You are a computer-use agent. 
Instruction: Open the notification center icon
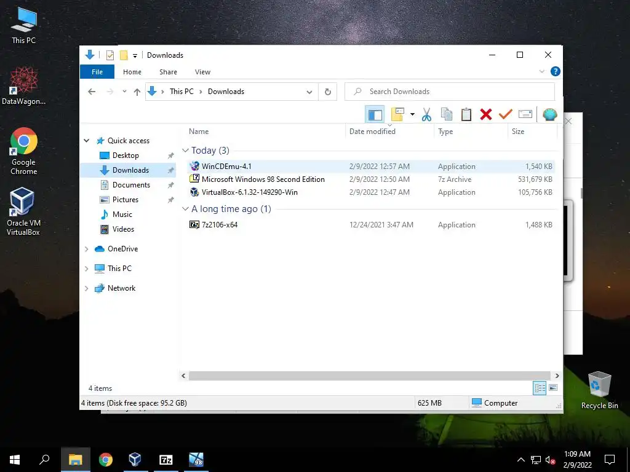[610, 460]
